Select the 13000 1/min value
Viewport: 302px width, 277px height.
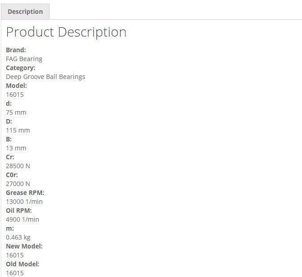24,202
